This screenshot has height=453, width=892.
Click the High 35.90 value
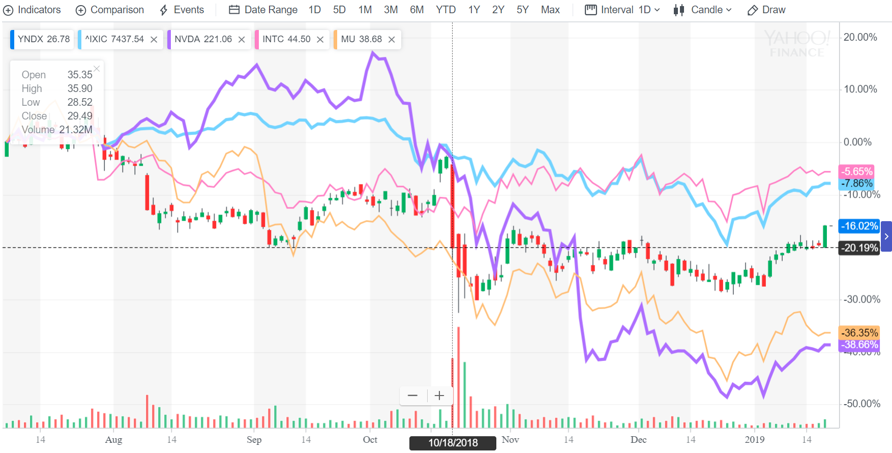coord(80,88)
